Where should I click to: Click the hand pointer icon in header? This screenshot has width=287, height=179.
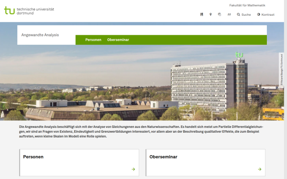click(220, 14)
